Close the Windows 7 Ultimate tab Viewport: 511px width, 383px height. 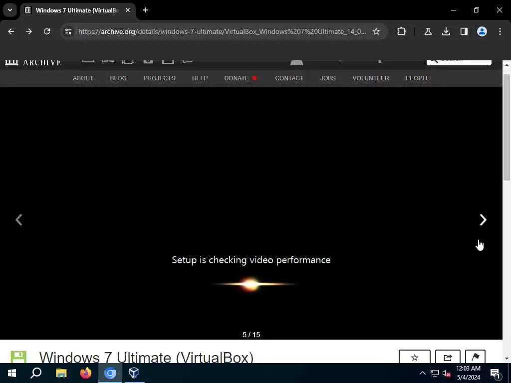128,10
